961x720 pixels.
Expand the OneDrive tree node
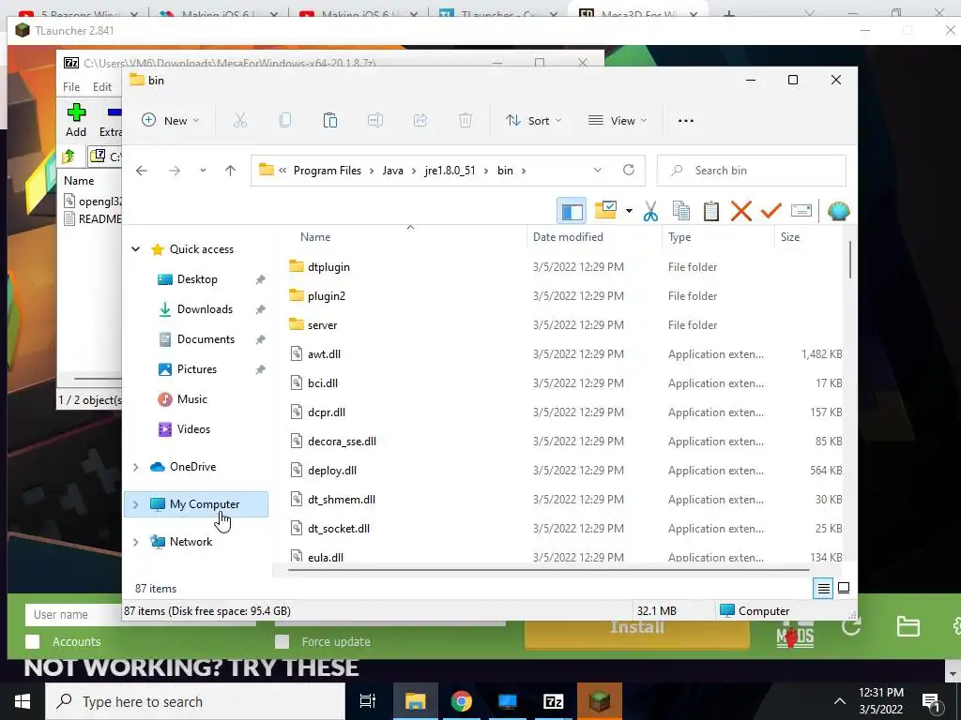[135, 467]
